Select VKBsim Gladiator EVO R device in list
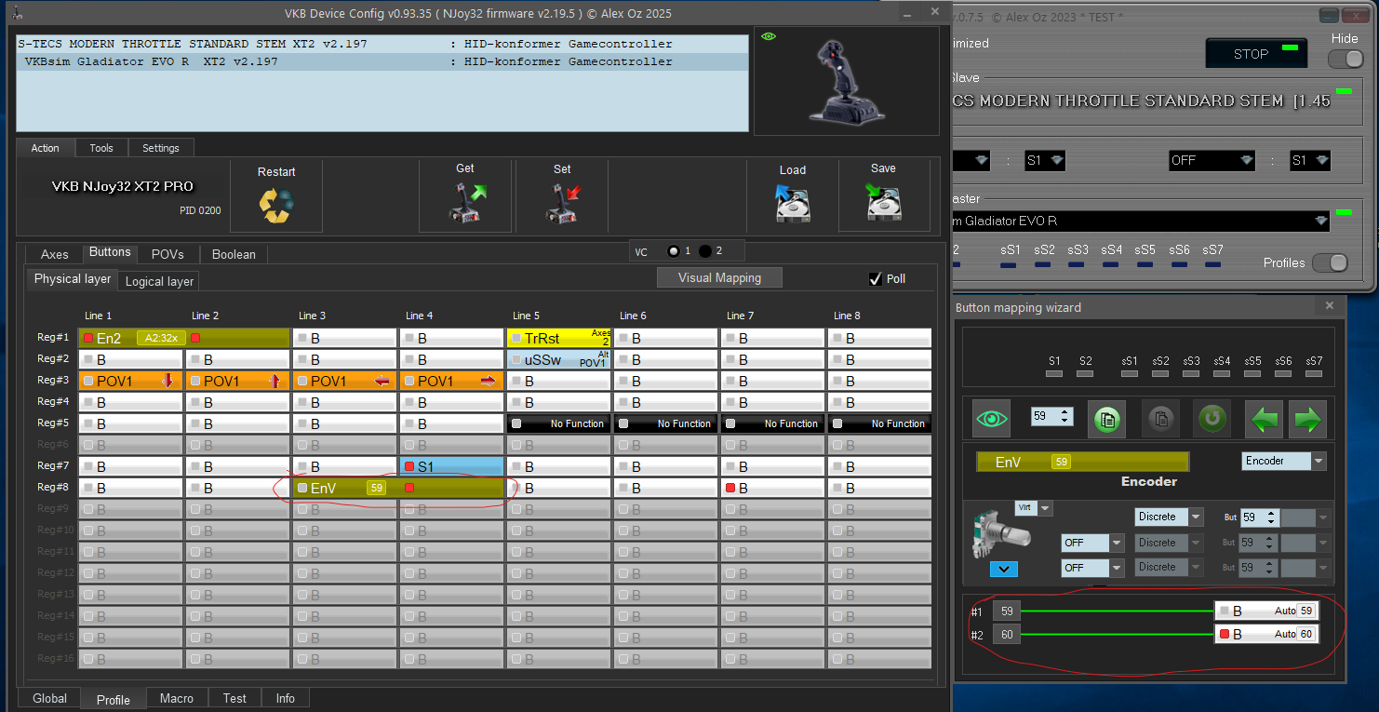1379x712 pixels. [382, 61]
